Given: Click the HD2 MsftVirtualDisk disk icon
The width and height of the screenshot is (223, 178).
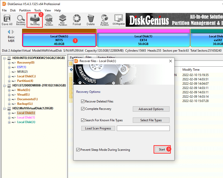Looking at the screenshot, I should 9,108.
